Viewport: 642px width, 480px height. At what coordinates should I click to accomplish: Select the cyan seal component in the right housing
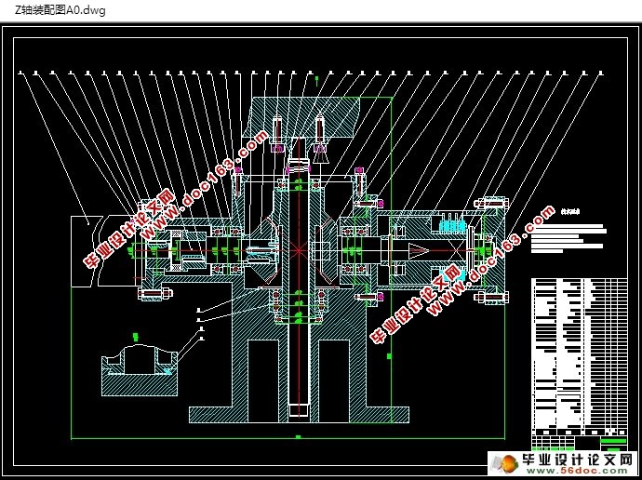451,226
